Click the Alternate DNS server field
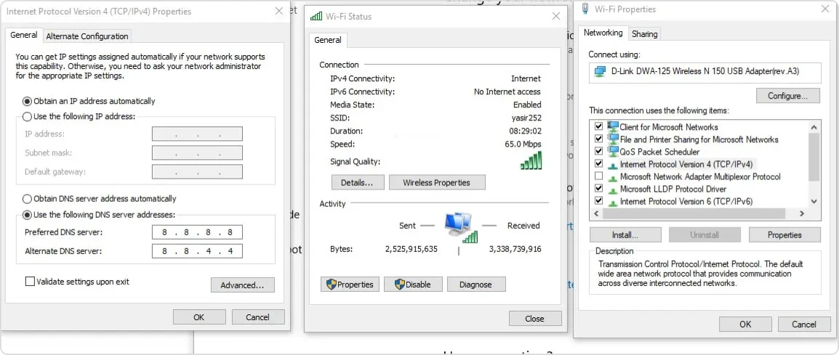The image size is (839, 355). 197,251
